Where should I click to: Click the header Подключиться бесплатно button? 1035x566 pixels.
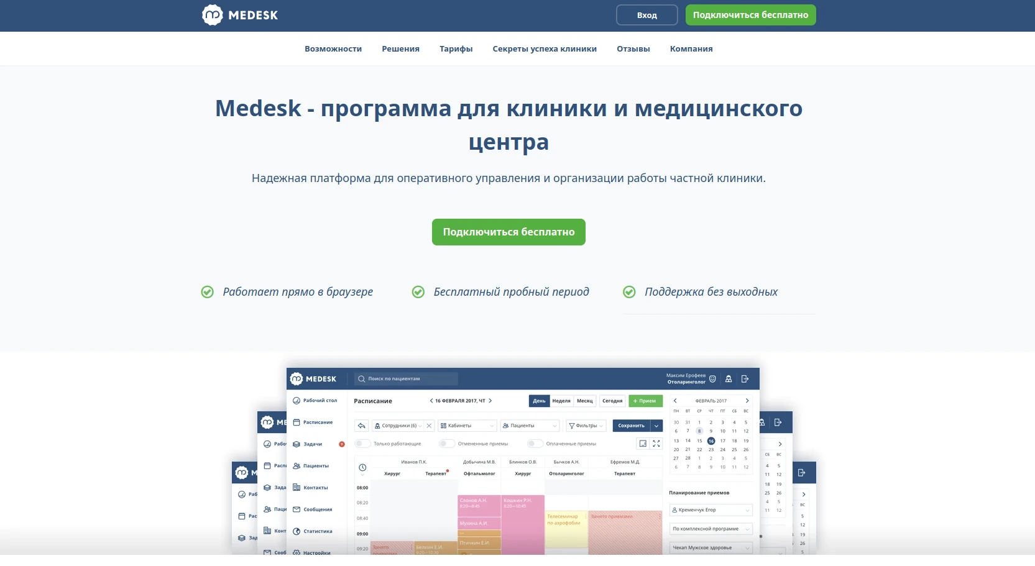coord(750,15)
